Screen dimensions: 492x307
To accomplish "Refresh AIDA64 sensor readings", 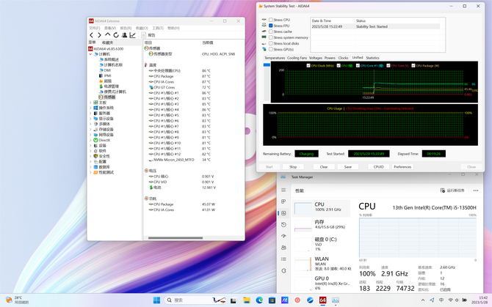I will (x=116, y=35).
